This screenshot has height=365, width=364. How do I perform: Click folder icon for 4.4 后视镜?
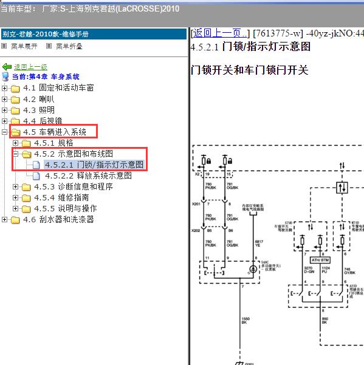pyautogui.click(x=15, y=121)
